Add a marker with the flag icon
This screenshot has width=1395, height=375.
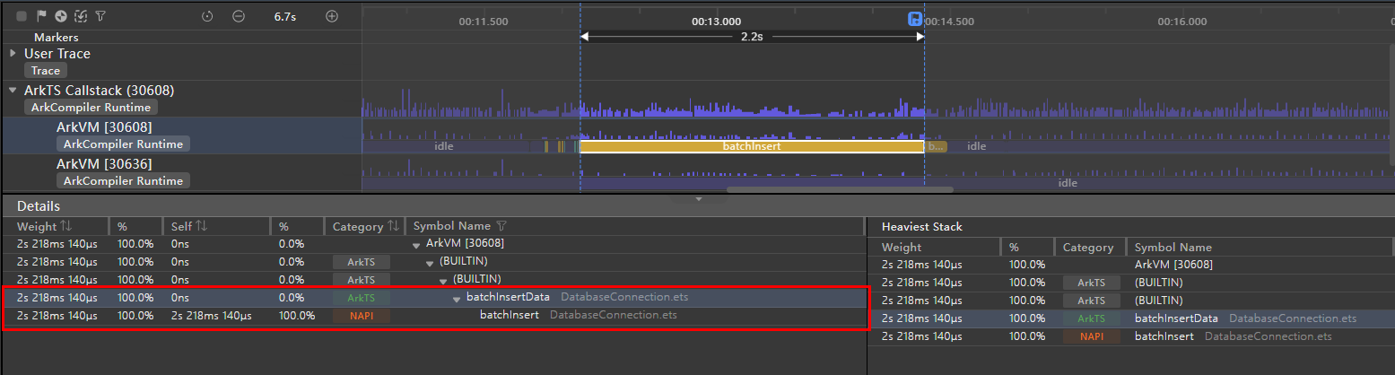pos(41,16)
